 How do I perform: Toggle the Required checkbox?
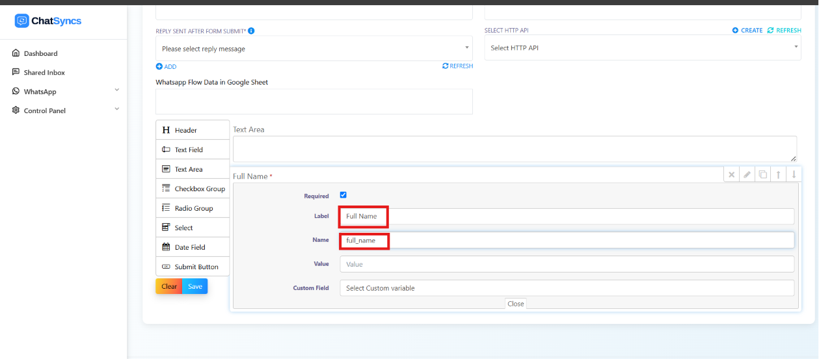[x=343, y=195]
